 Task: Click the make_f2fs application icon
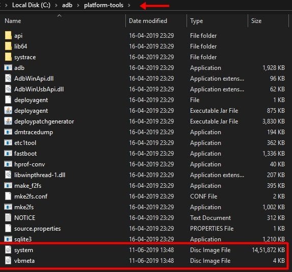tap(8, 185)
